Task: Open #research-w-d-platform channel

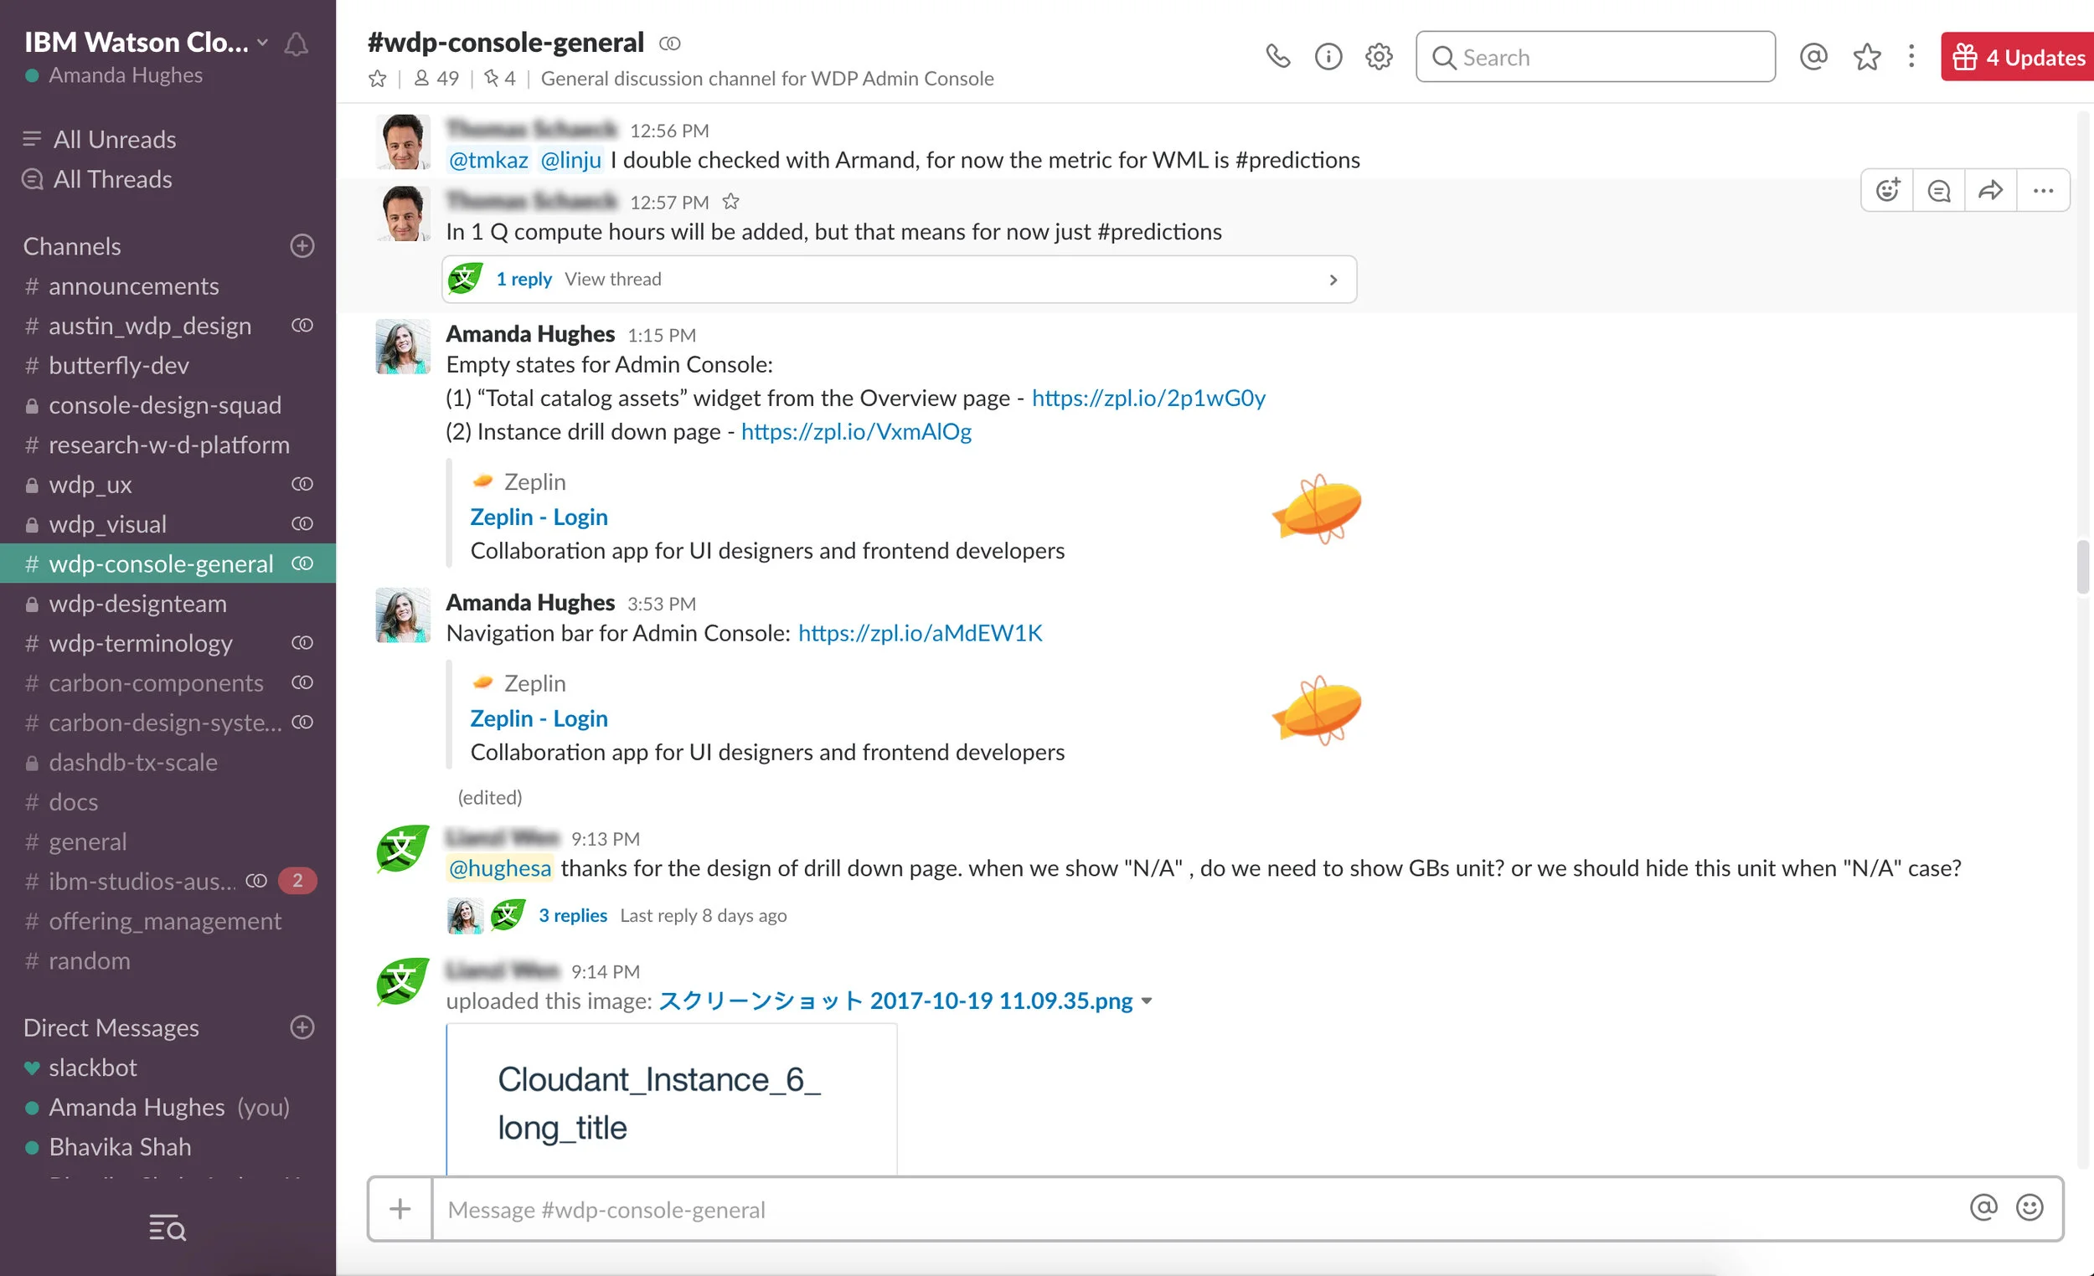Action: (x=168, y=445)
